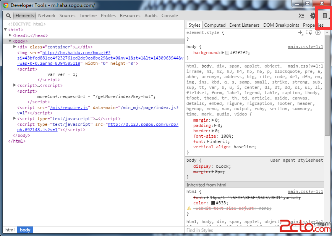The width and height of the screenshot is (332, 236).
Task: Open the DevTools settings gear
Action: (313, 16)
